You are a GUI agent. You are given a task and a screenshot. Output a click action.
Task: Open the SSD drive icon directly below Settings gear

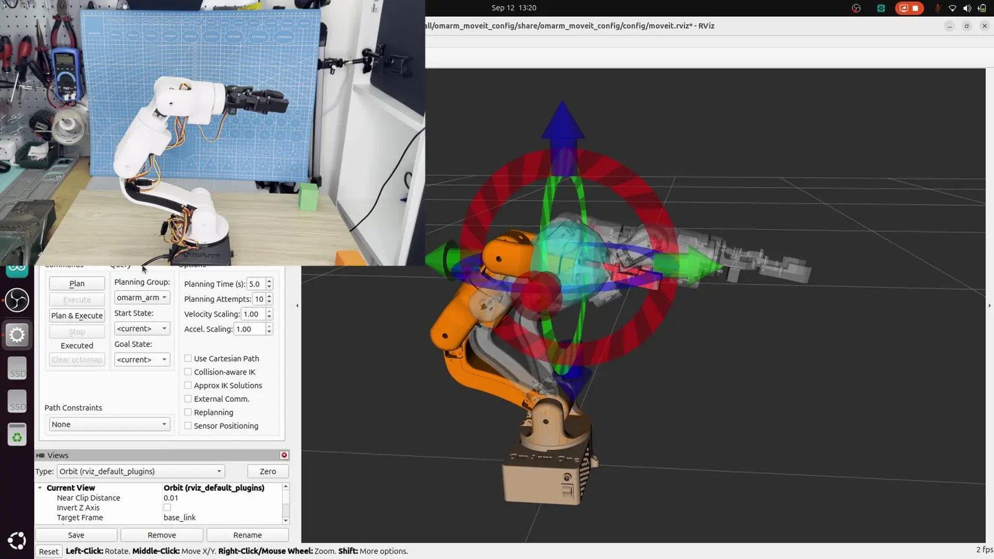point(17,368)
